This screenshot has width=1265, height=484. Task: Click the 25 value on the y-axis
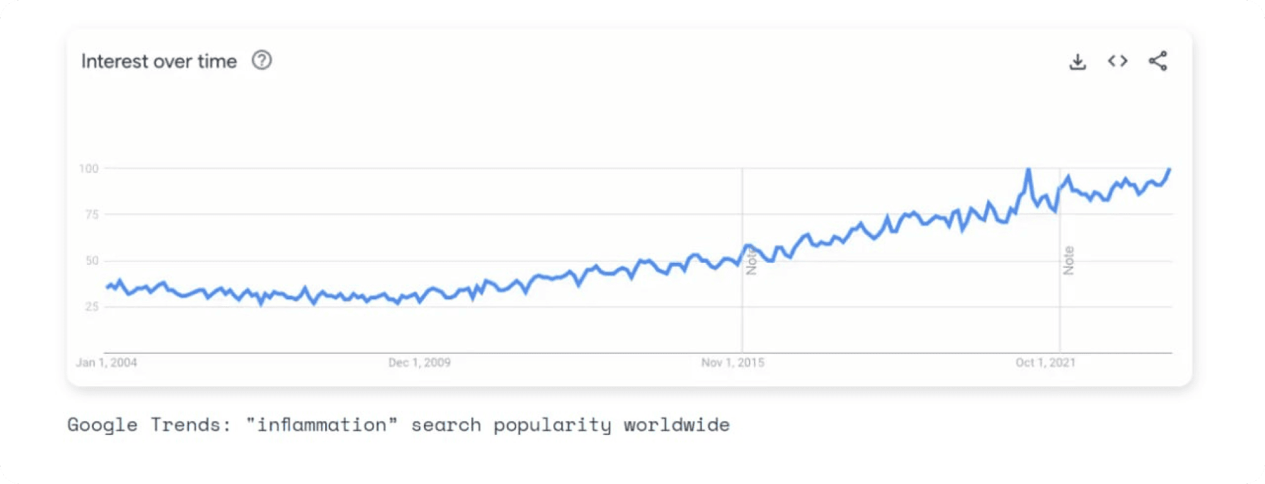(x=92, y=306)
